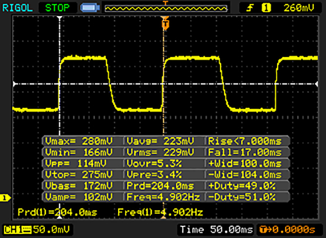Image resolution: width=326 pixels, height=238 pixels.
Task: Click the Vmin= 166mV measurement
Action: click(79, 153)
